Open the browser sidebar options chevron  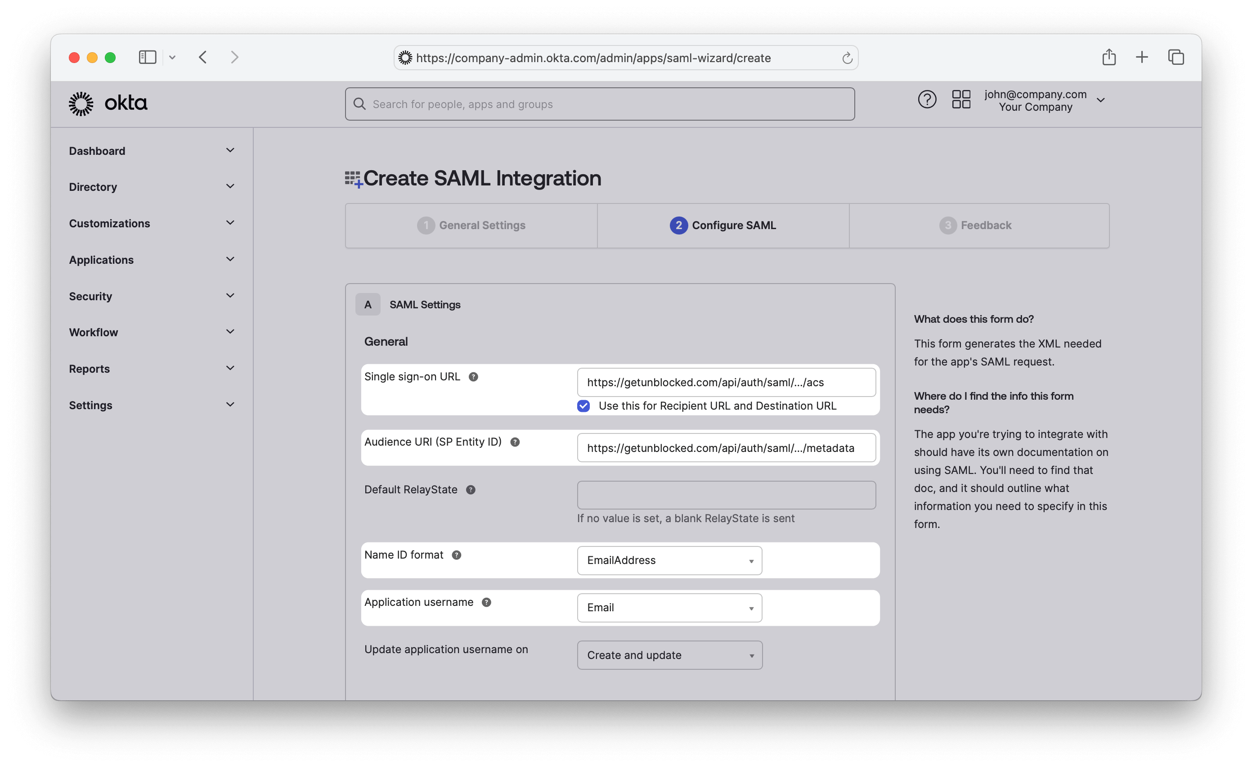172,58
